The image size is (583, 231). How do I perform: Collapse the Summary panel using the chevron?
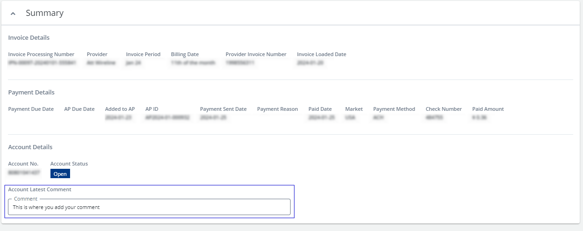click(x=13, y=14)
